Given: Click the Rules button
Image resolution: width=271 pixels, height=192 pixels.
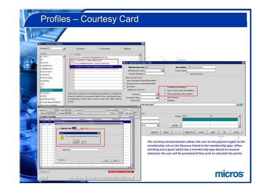Looking at the screenshot, I should (166, 132).
